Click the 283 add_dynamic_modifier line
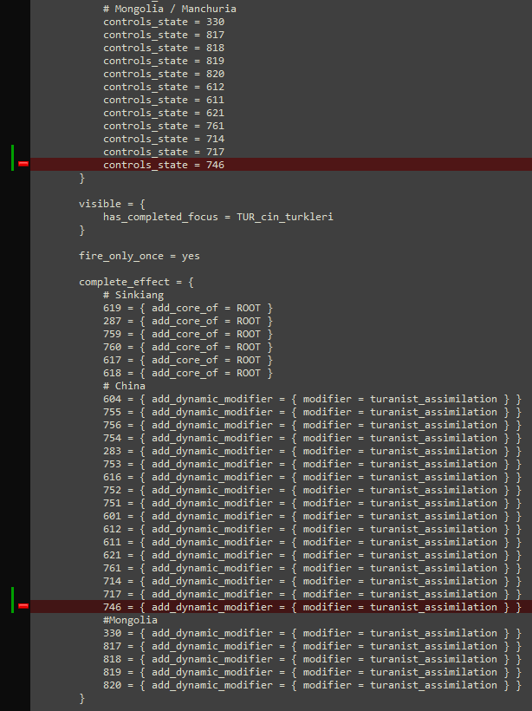The height and width of the screenshot is (711, 532). tap(312, 451)
